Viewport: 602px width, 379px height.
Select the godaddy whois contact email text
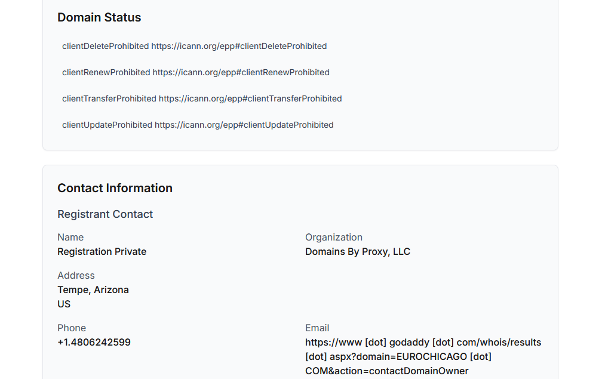(423, 357)
